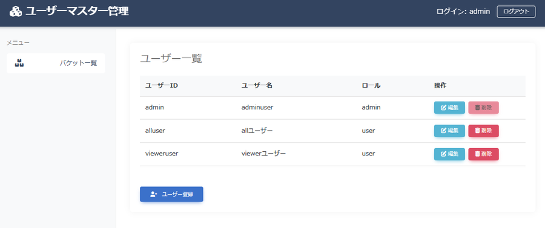This screenshot has width=545, height=228.
Task: Edit the admin user row
Action: coord(449,108)
